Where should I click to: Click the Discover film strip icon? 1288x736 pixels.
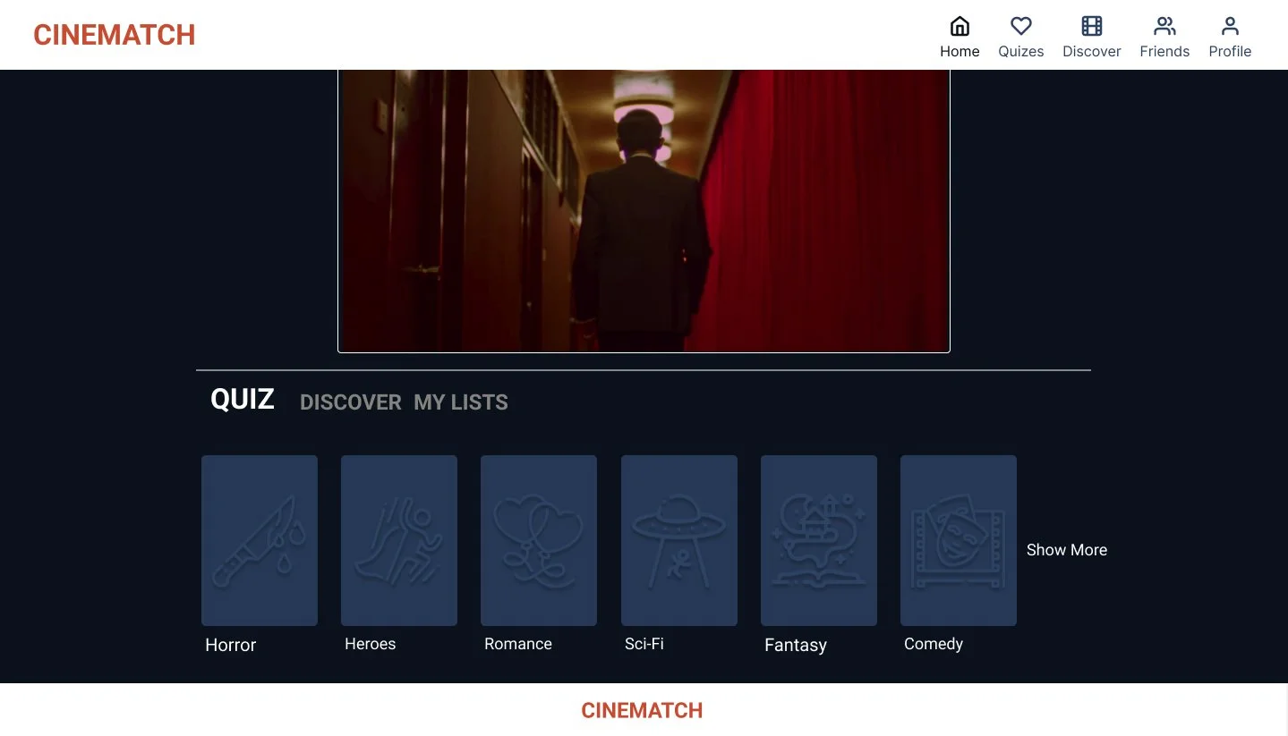(x=1091, y=25)
